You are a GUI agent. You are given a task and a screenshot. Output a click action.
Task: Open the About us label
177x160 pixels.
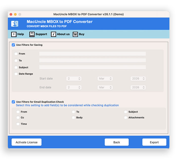pyautogui.click(x=63, y=34)
